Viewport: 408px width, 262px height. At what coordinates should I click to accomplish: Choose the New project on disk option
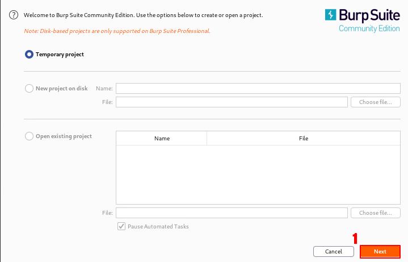[30, 89]
